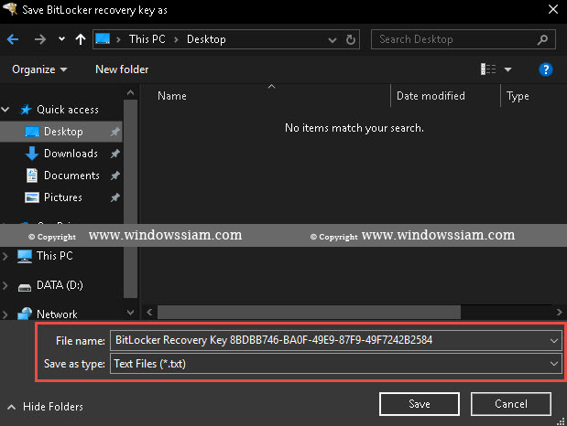
Task: Cancel the save dialog
Action: coord(511,404)
